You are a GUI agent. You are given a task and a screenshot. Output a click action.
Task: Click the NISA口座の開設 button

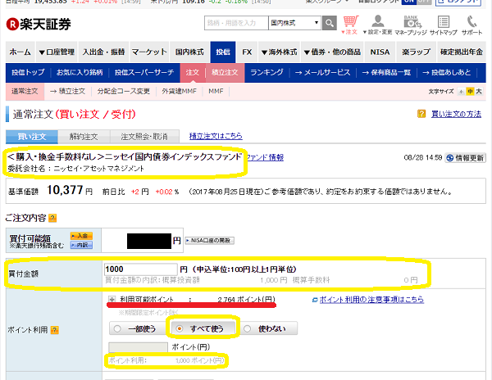210,241
